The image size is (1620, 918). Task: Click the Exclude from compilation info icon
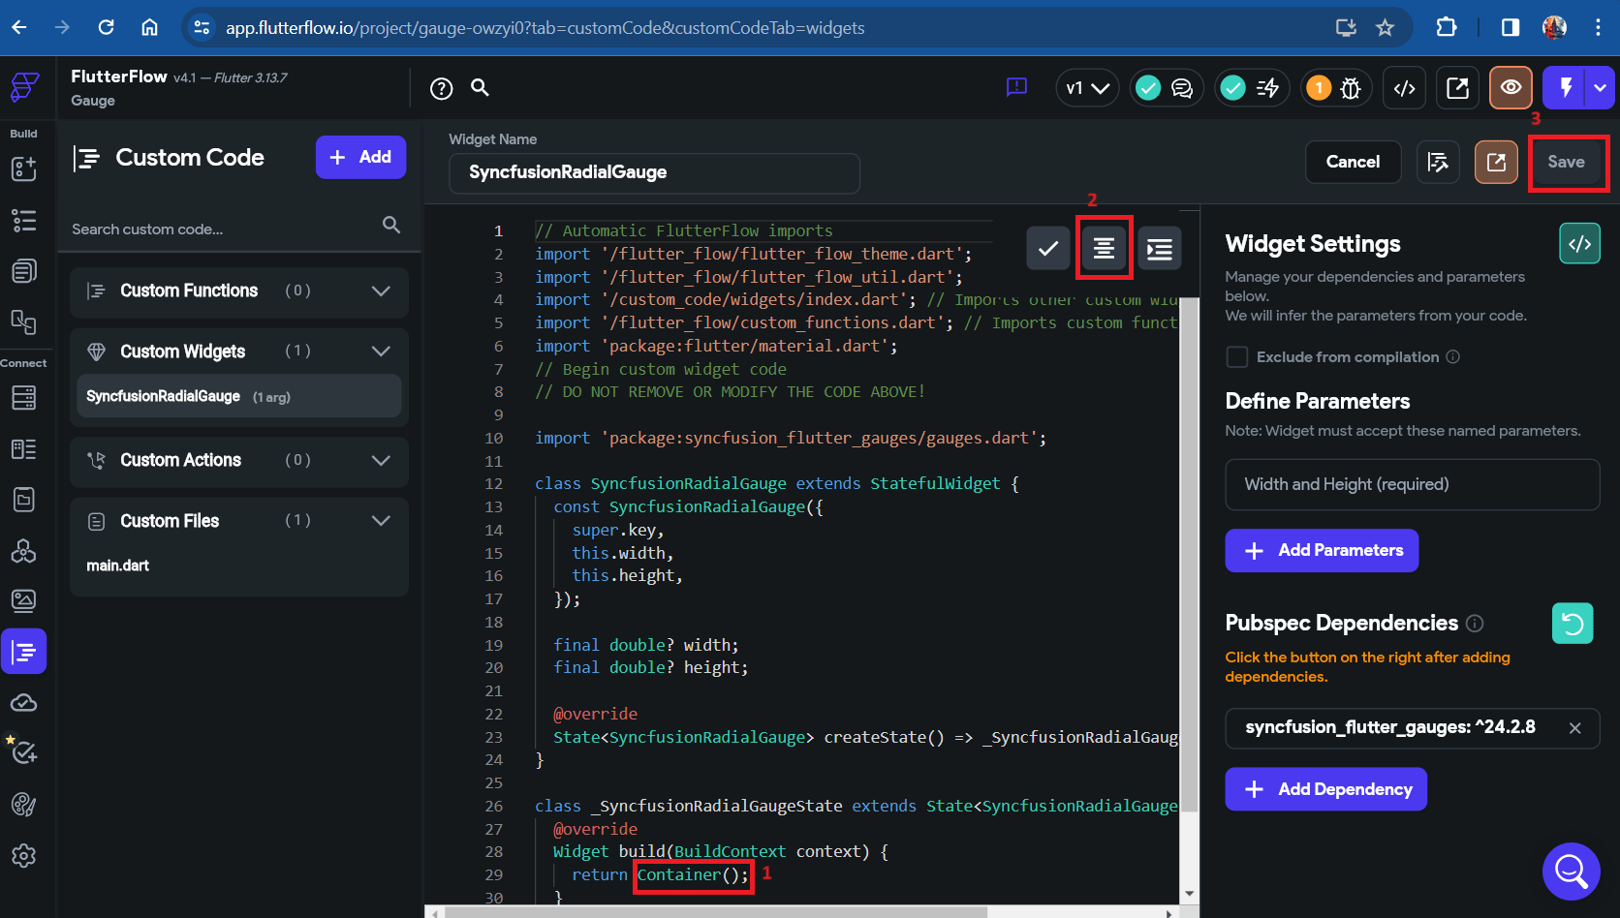pos(1452,356)
